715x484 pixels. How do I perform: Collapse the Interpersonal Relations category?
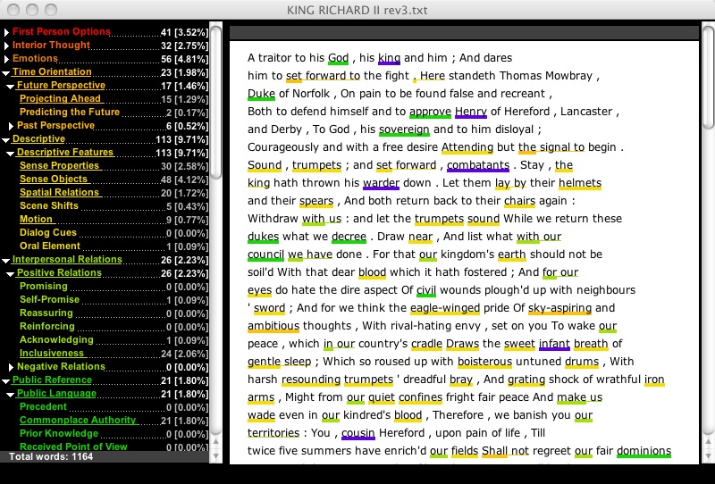click(x=6, y=260)
